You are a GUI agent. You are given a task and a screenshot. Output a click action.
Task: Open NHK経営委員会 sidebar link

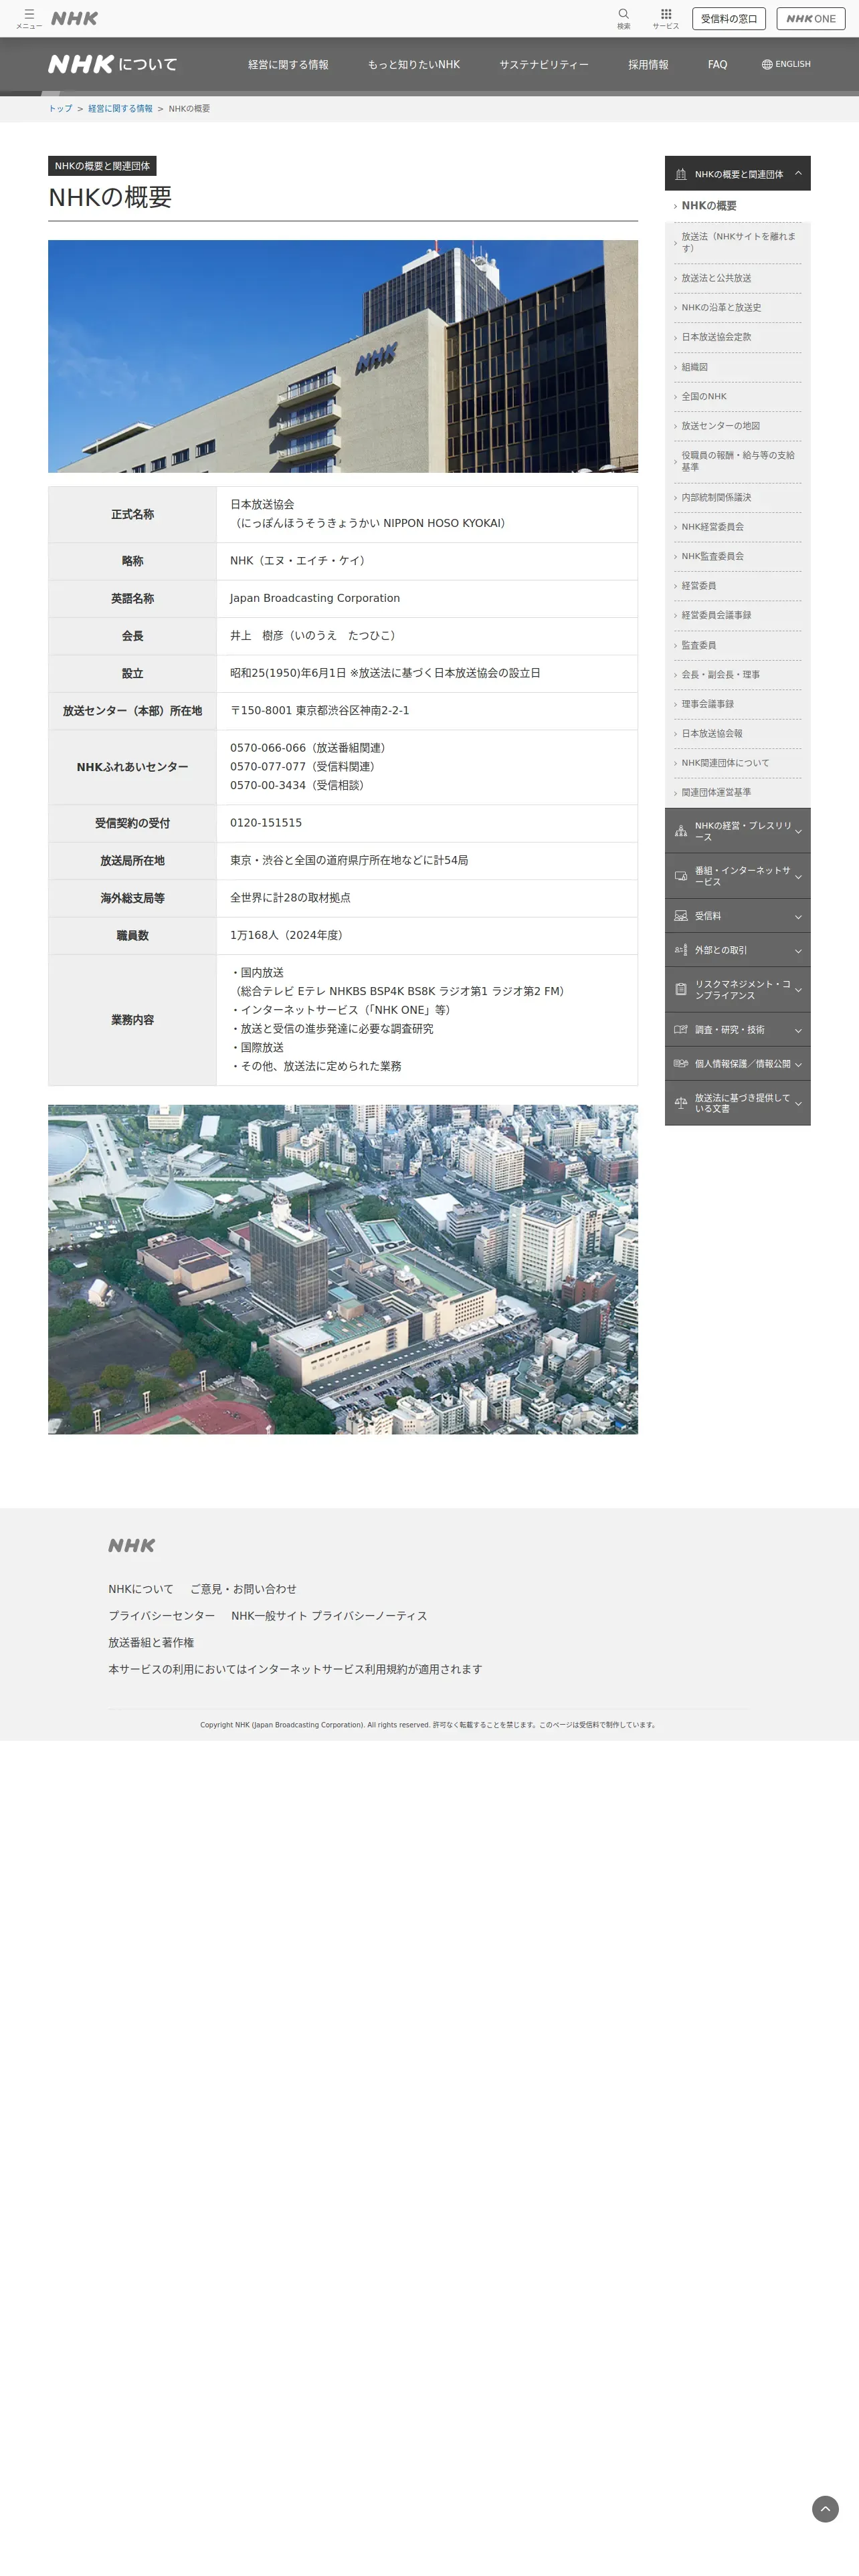coord(712,526)
